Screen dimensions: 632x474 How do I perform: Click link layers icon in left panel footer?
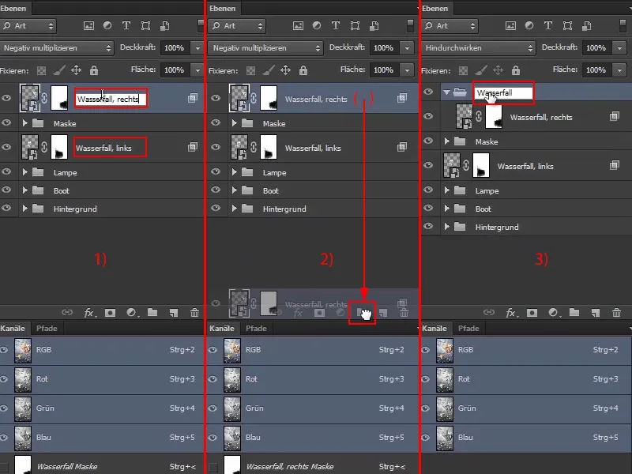pyautogui.click(x=67, y=312)
